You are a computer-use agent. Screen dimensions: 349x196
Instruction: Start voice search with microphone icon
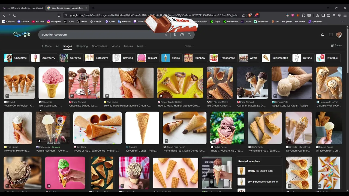pyautogui.click(x=175, y=35)
